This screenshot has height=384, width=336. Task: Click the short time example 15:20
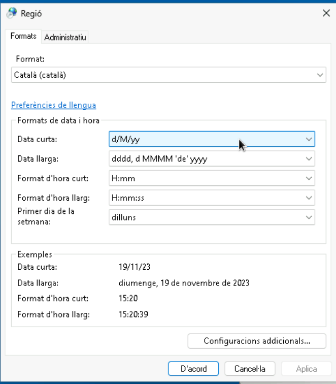click(x=128, y=299)
